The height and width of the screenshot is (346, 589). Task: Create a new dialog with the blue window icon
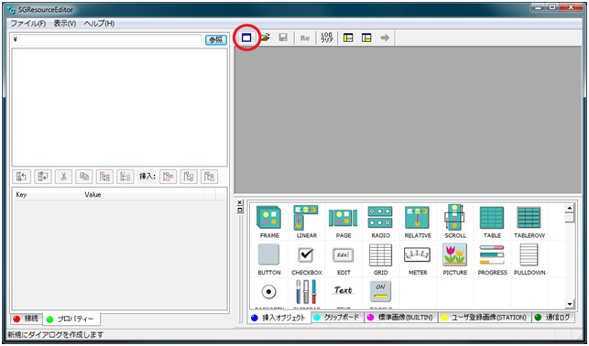(x=246, y=38)
